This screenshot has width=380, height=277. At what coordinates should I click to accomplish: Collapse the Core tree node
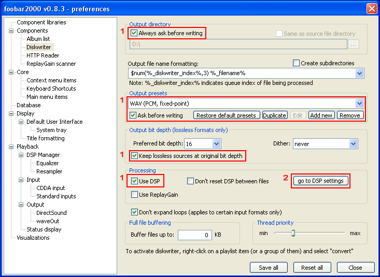tap(11, 72)
